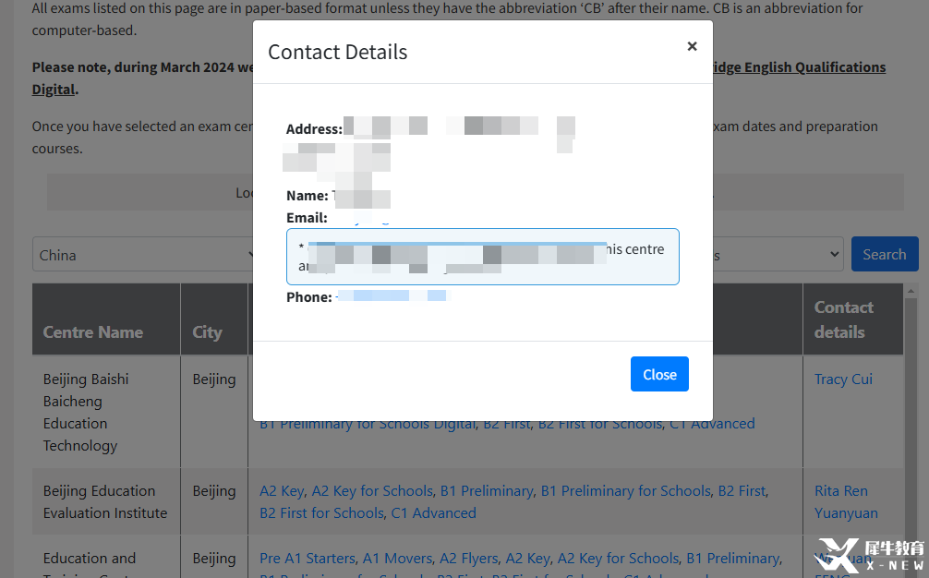The width and height of the screenshot is (929, 578).
Task: Click the Centre Name column header
Action: [93, 332]
